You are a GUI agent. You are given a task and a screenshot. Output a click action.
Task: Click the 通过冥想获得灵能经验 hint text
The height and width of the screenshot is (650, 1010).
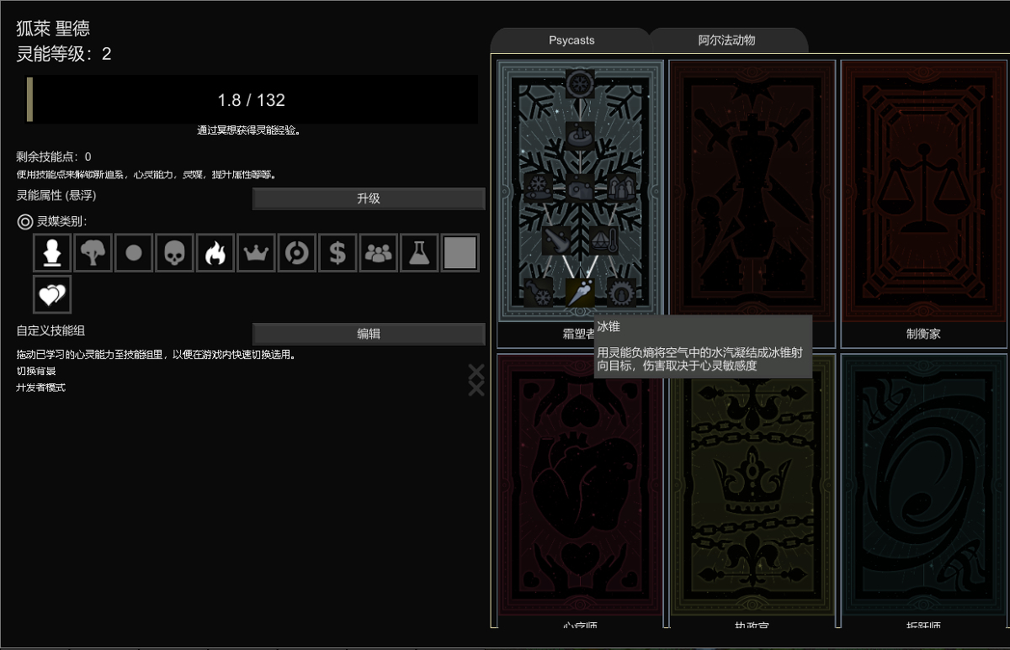point(249,130)
